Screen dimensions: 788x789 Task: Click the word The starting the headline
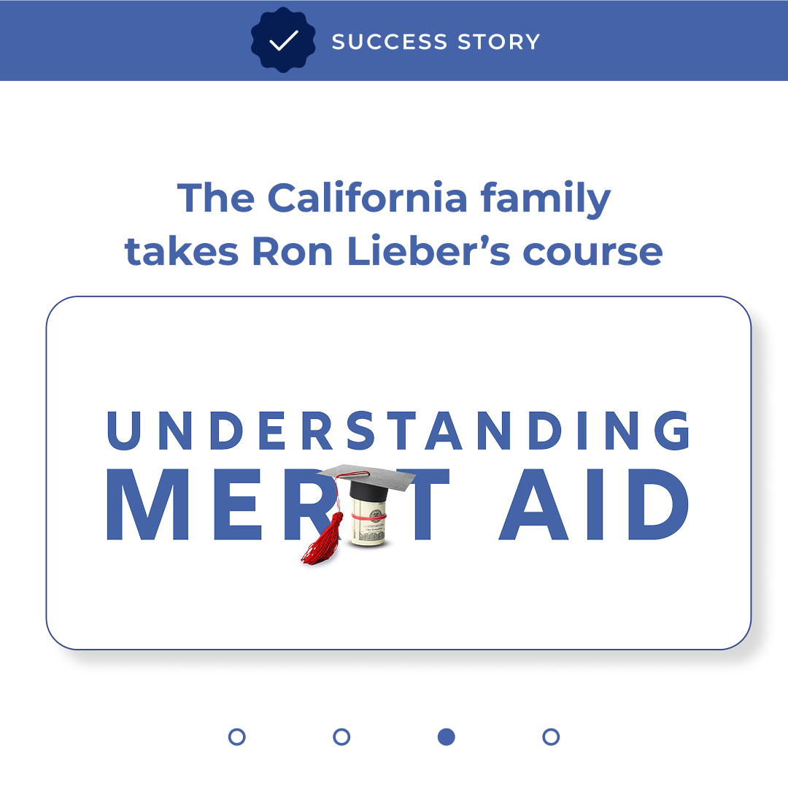(x=215, y=198)
